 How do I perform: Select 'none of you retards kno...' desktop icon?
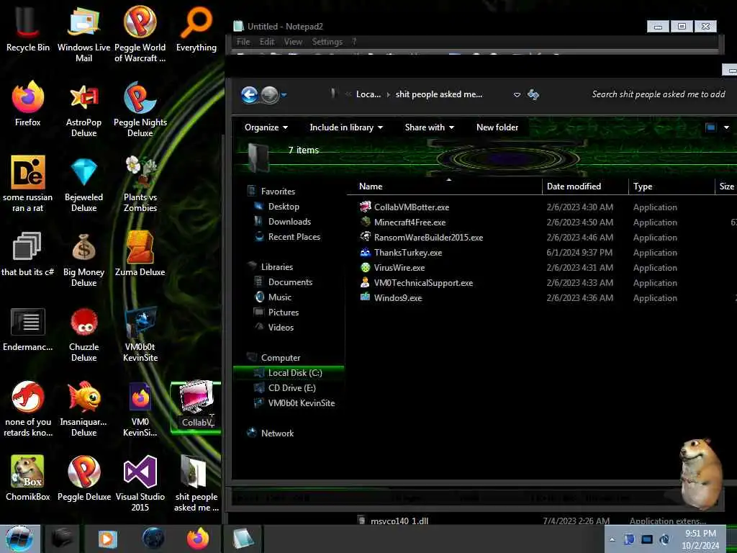pos(28,409)
